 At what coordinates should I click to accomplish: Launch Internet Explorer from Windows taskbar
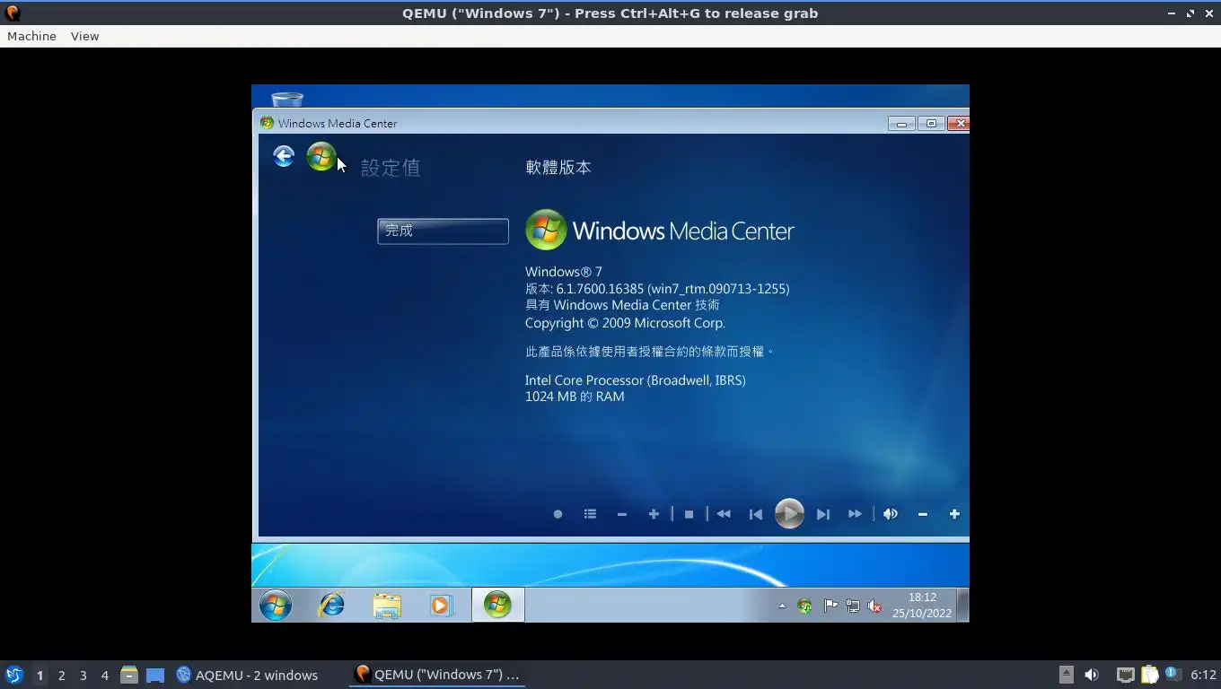pyautogui.click(x=332, y=606)
